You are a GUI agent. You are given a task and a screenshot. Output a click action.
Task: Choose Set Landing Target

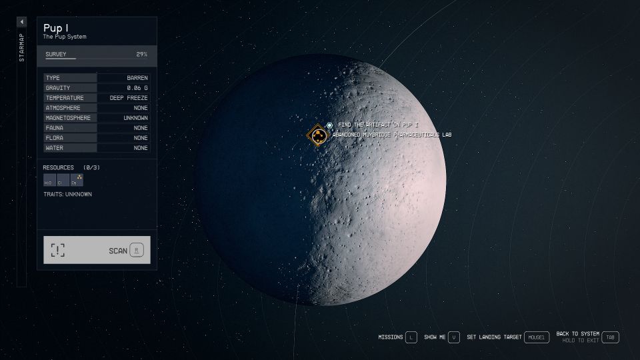(508, 337)
